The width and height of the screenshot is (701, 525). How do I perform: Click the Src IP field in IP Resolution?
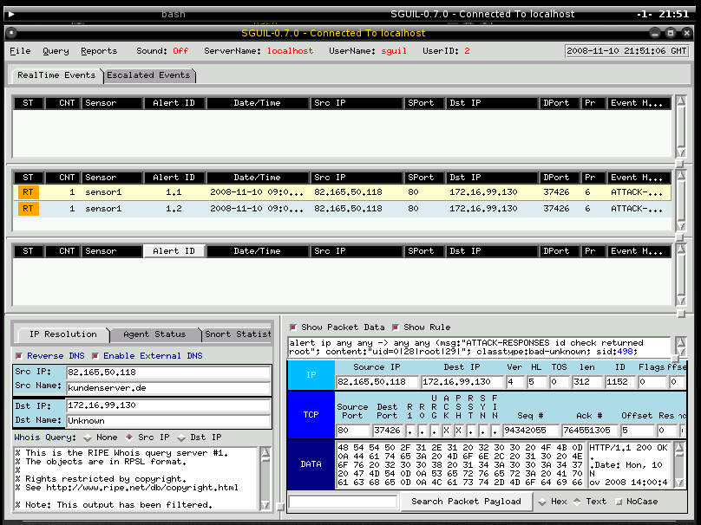pos(168,373)
